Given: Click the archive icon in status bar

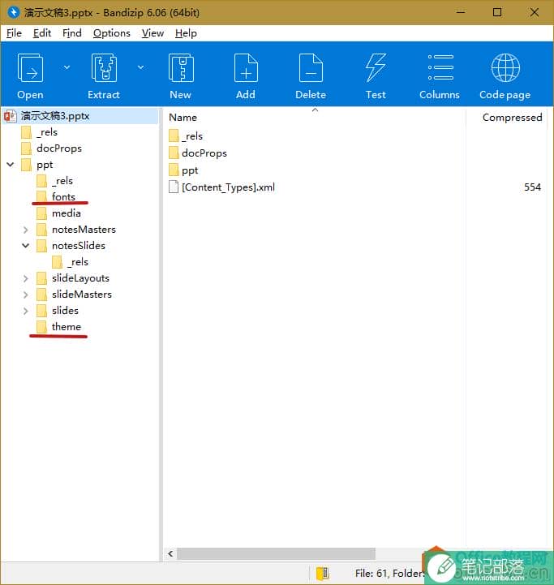Looking at the screenshot, I should click(x=322, y=573).
